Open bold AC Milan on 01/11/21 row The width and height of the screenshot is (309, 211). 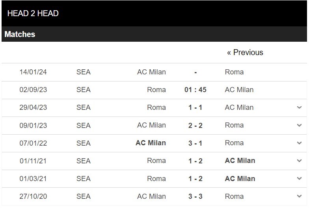(x=240, y=161)
